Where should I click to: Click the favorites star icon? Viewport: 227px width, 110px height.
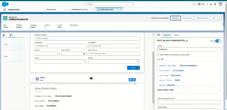(192, 4)
